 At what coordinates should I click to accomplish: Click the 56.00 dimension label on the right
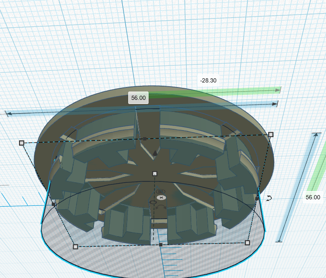click(313, 197)
